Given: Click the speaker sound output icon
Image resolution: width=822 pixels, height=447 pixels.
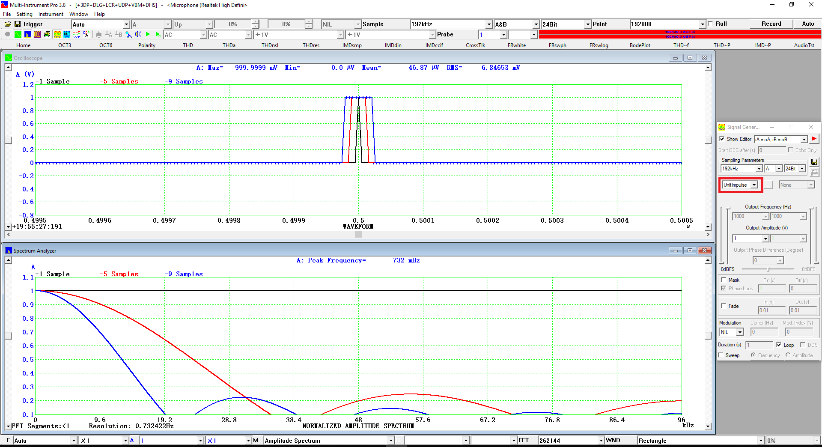Looking at the screenshot, I should 138,34.
